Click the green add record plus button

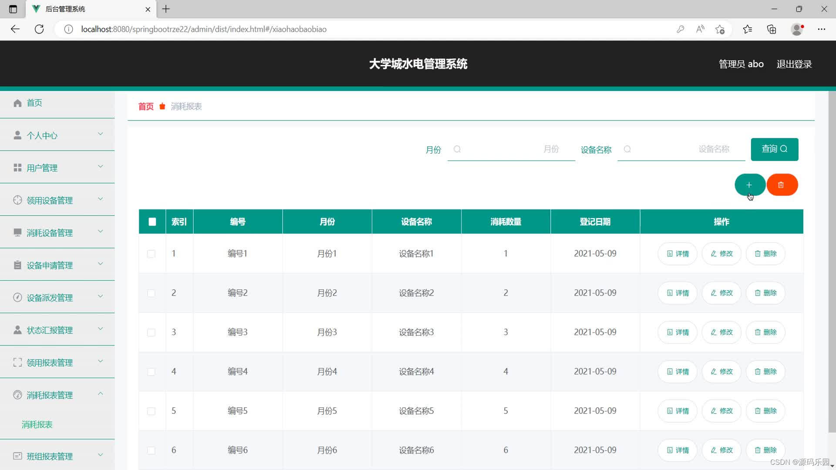click(x=749, y=185)
